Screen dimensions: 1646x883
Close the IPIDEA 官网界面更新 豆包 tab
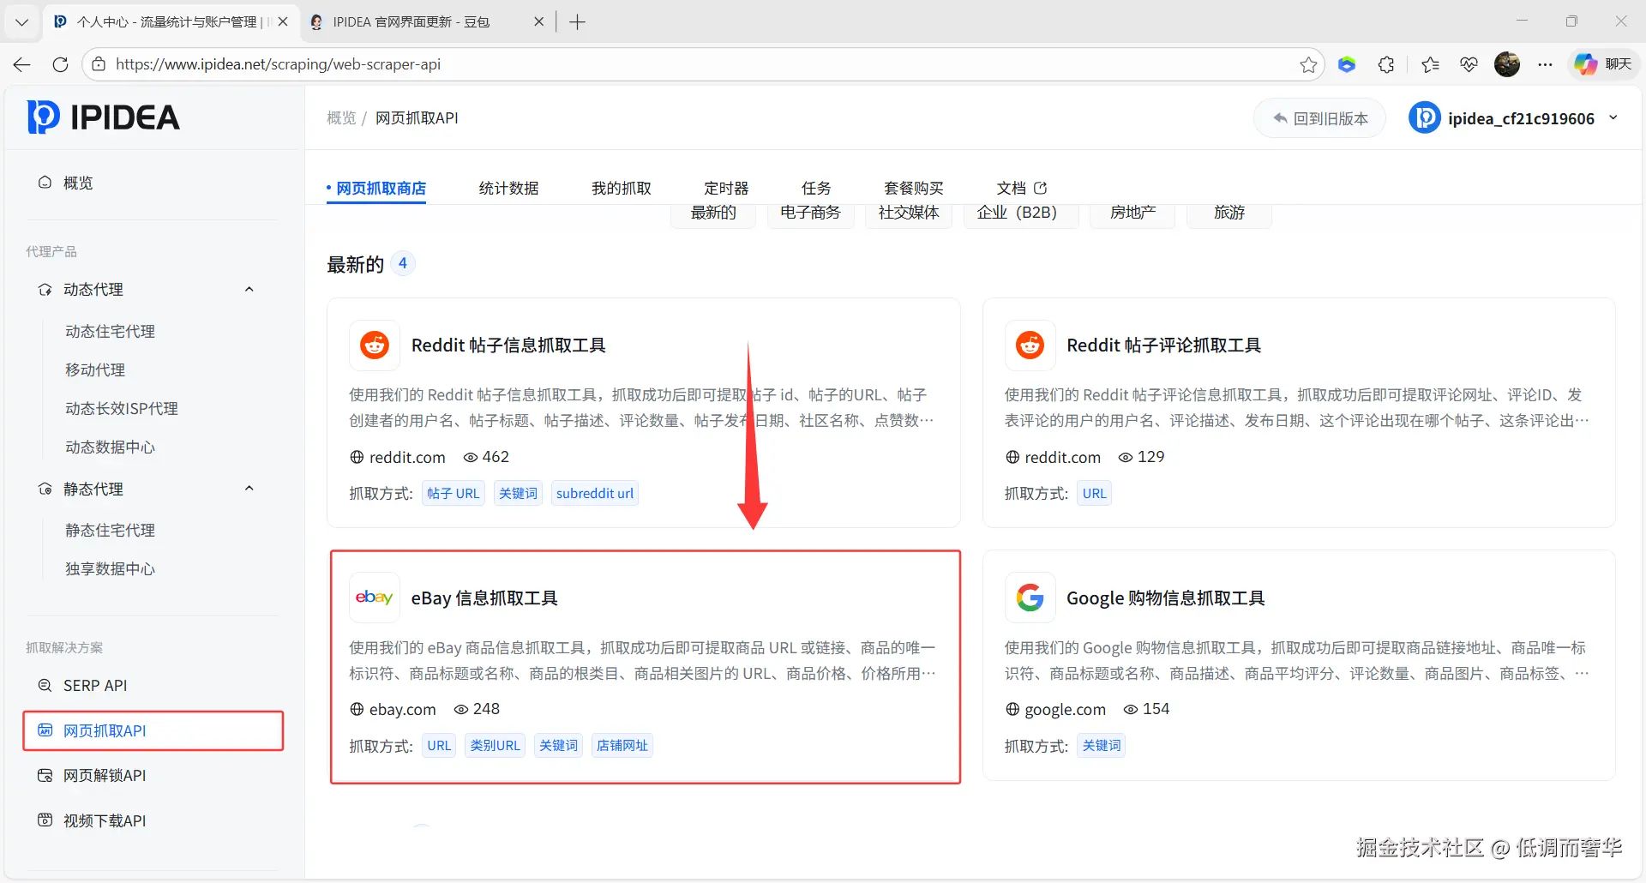538,22
